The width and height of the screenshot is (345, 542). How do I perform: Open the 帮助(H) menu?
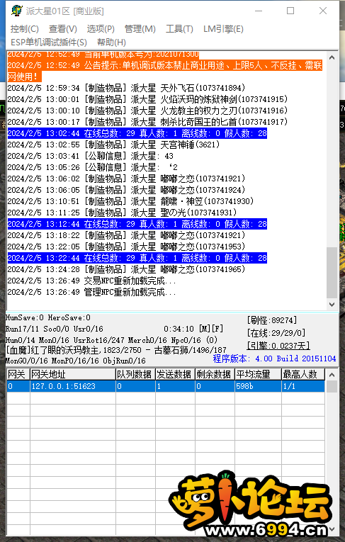pyautogui.click(x=111, y=43)
